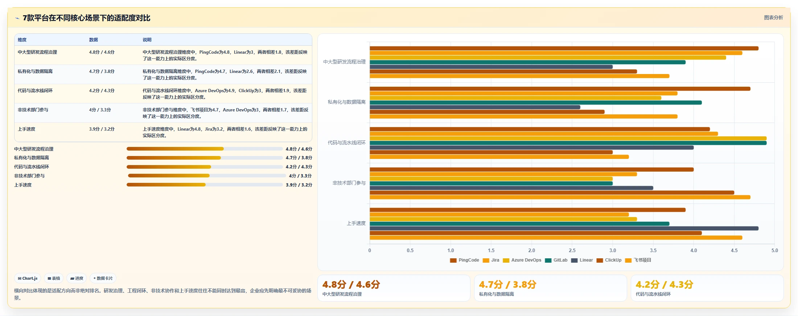The image size is (798, 316).
Task: Click chart axis label 上手速度
Action: click(x=356, y=223)
